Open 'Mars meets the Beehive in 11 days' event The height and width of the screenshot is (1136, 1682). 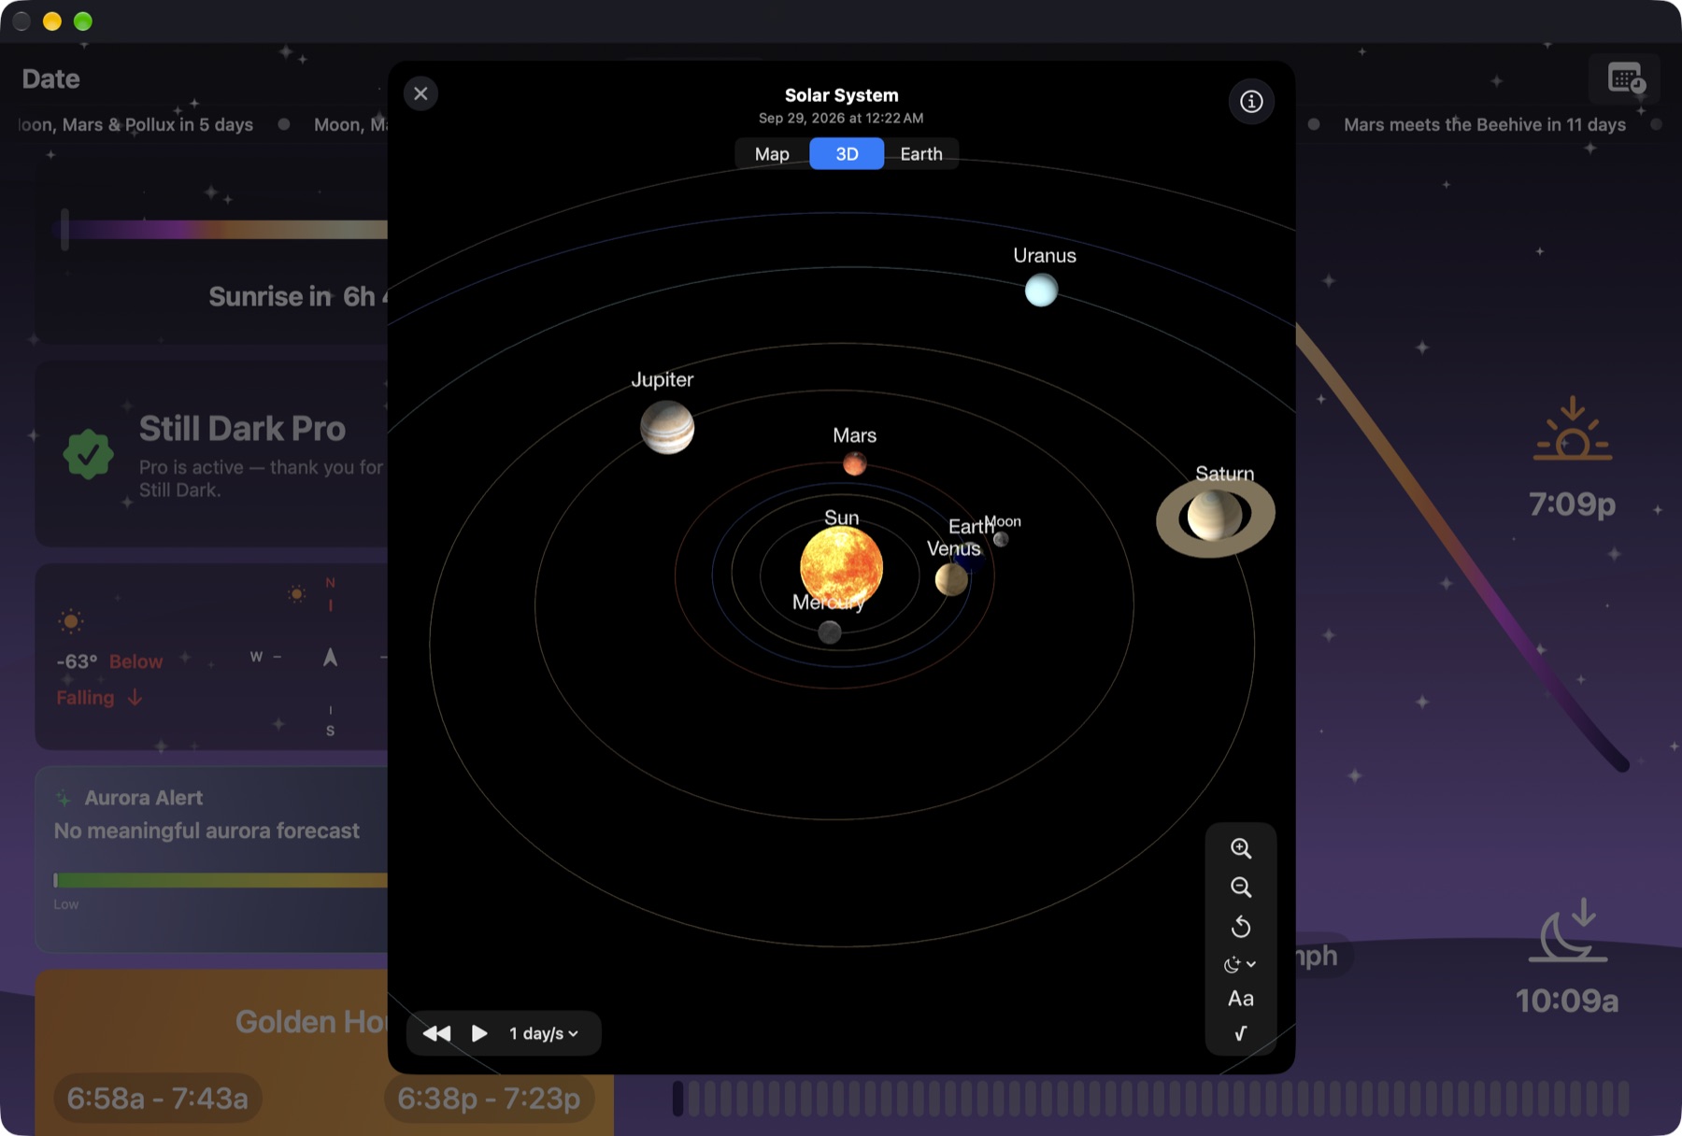1485,124
